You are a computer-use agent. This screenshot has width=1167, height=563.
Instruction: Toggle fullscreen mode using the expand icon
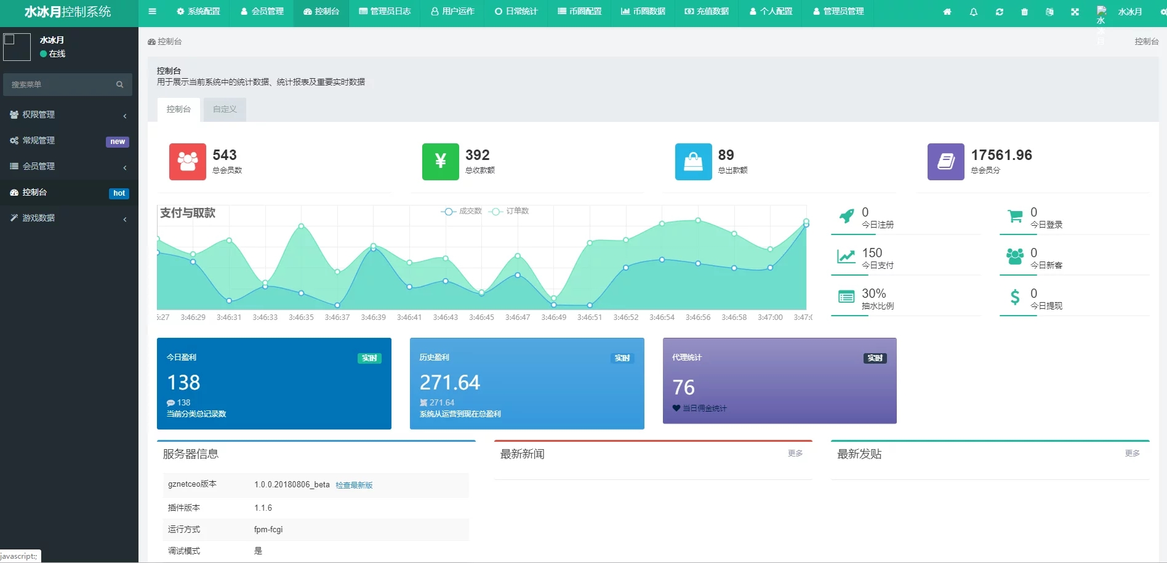(1075, 12)
